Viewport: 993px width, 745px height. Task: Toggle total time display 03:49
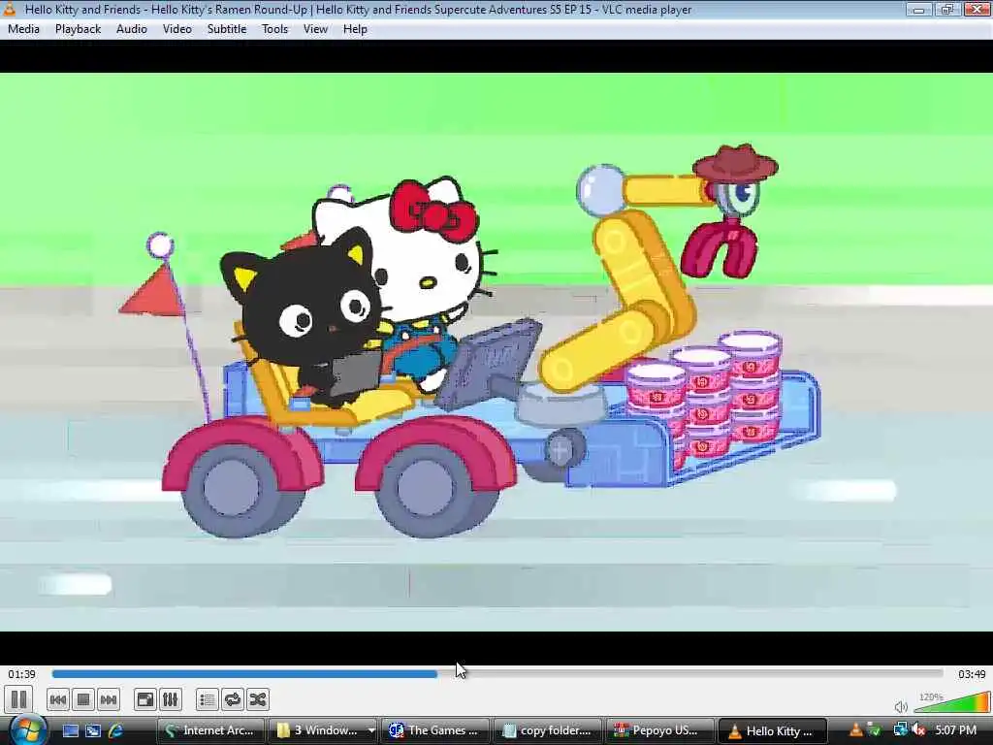(x=972, y=674)
